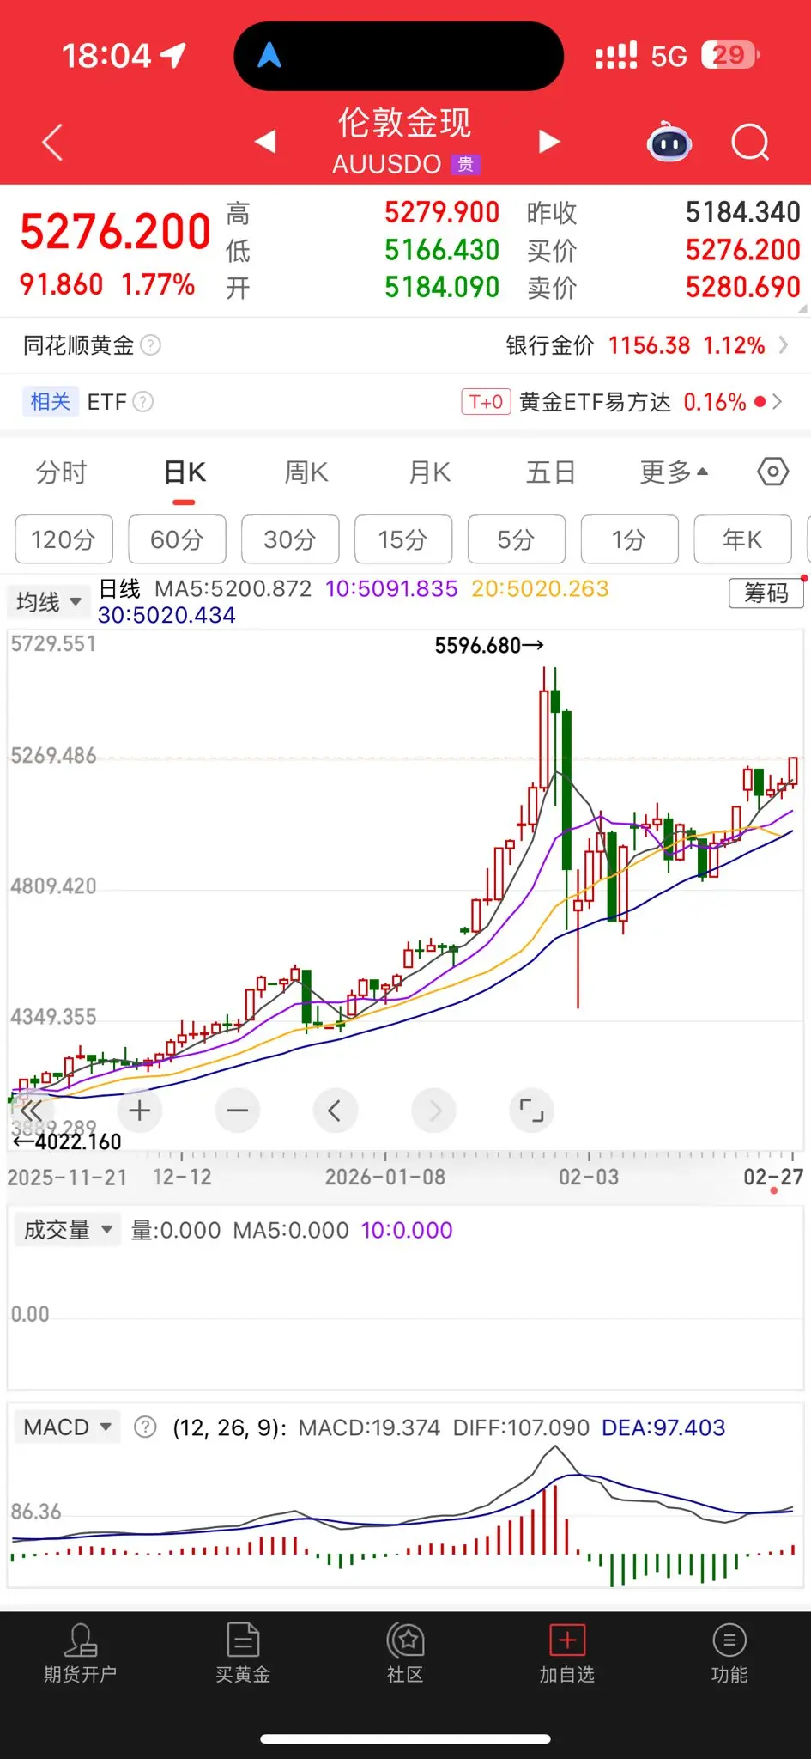Tap DEA:97.403 value

click(663, 1427)
